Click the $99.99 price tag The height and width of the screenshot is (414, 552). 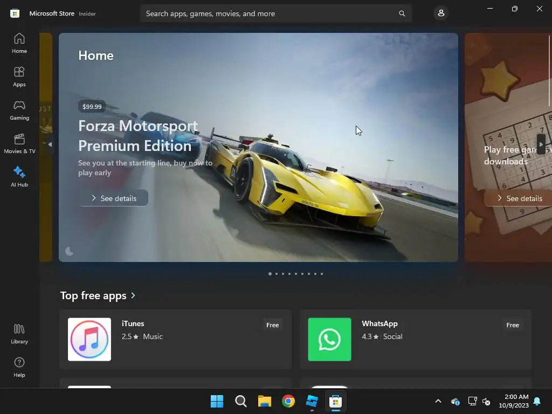tap(92, 106)
